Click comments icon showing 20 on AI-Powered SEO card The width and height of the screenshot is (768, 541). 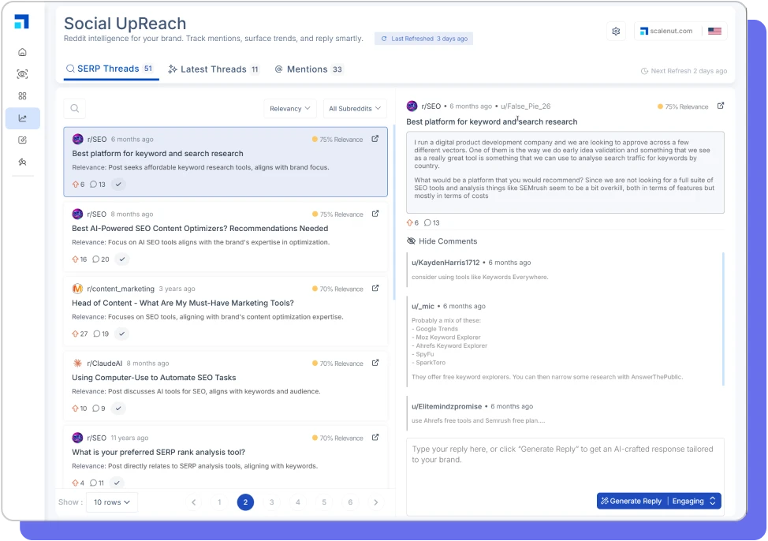point(95,259)
